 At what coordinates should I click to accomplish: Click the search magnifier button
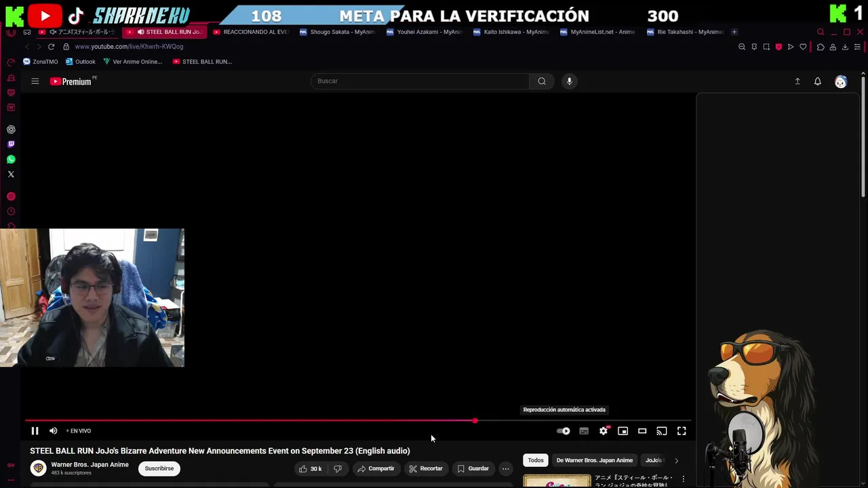[542, 81]
